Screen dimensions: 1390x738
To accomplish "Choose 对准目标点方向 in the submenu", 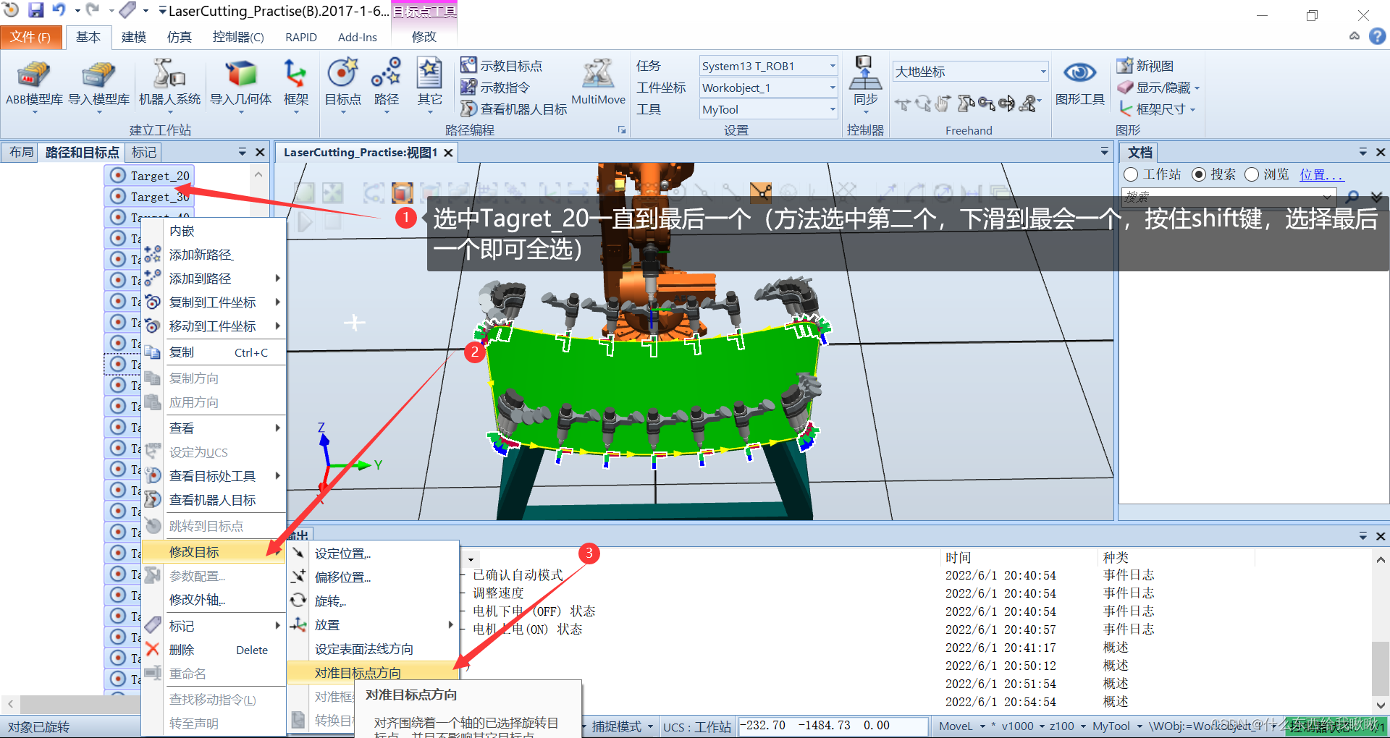I will (373, 673).
